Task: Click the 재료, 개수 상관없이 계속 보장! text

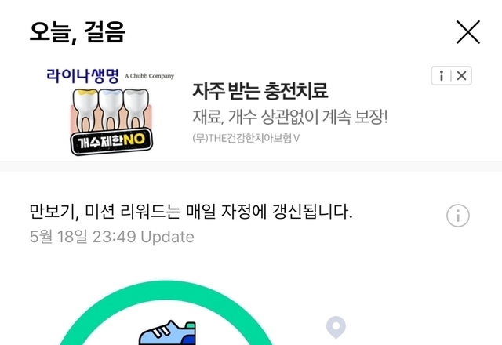Action: click(290, 117)
